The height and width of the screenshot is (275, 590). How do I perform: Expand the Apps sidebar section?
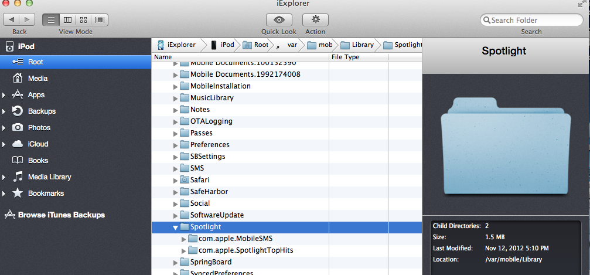[x=4, y=96]
